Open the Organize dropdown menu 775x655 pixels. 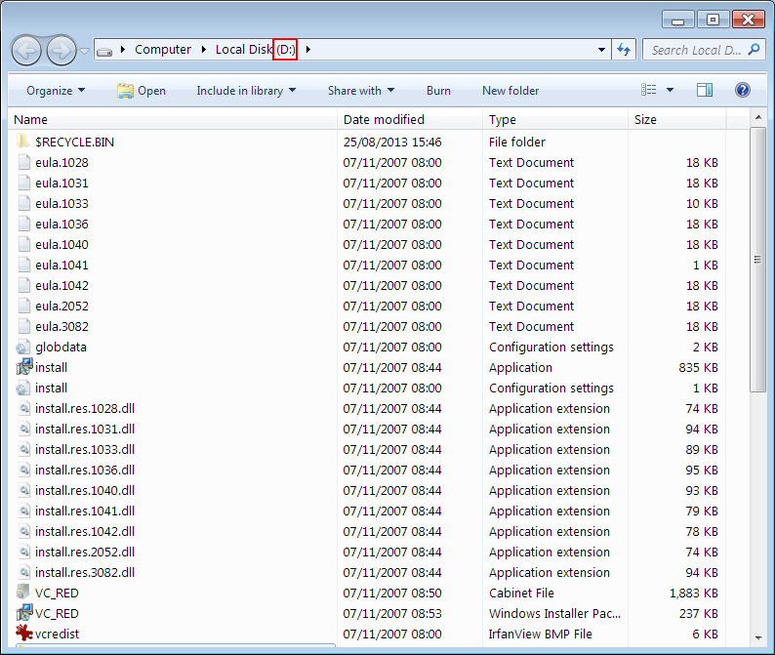(x=56, y=91)
